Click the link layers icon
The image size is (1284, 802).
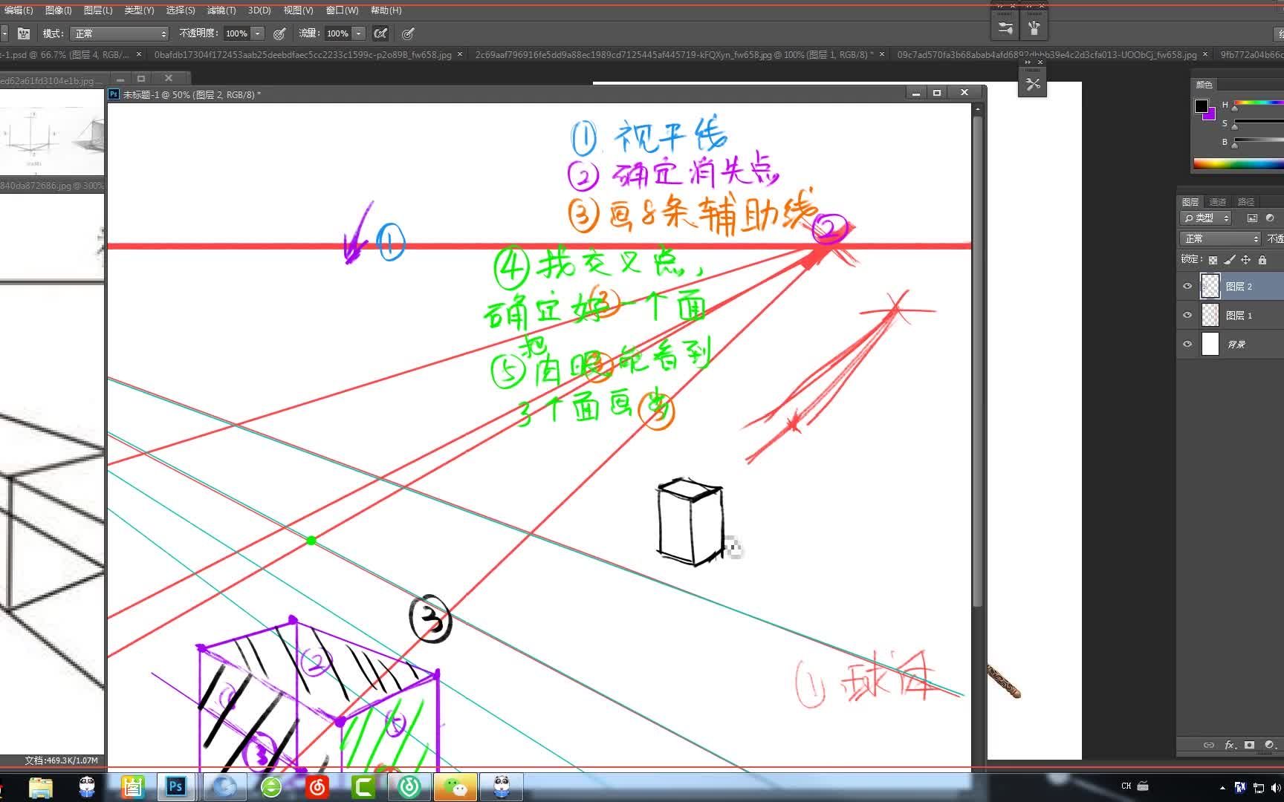[x=1209, y=745]
